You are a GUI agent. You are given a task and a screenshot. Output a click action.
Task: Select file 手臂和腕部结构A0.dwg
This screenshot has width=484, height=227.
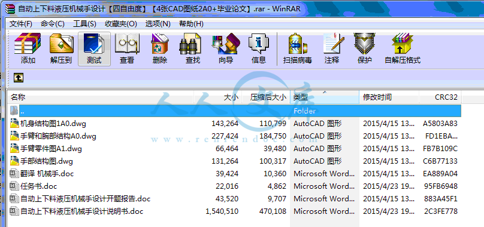(58, 136)
